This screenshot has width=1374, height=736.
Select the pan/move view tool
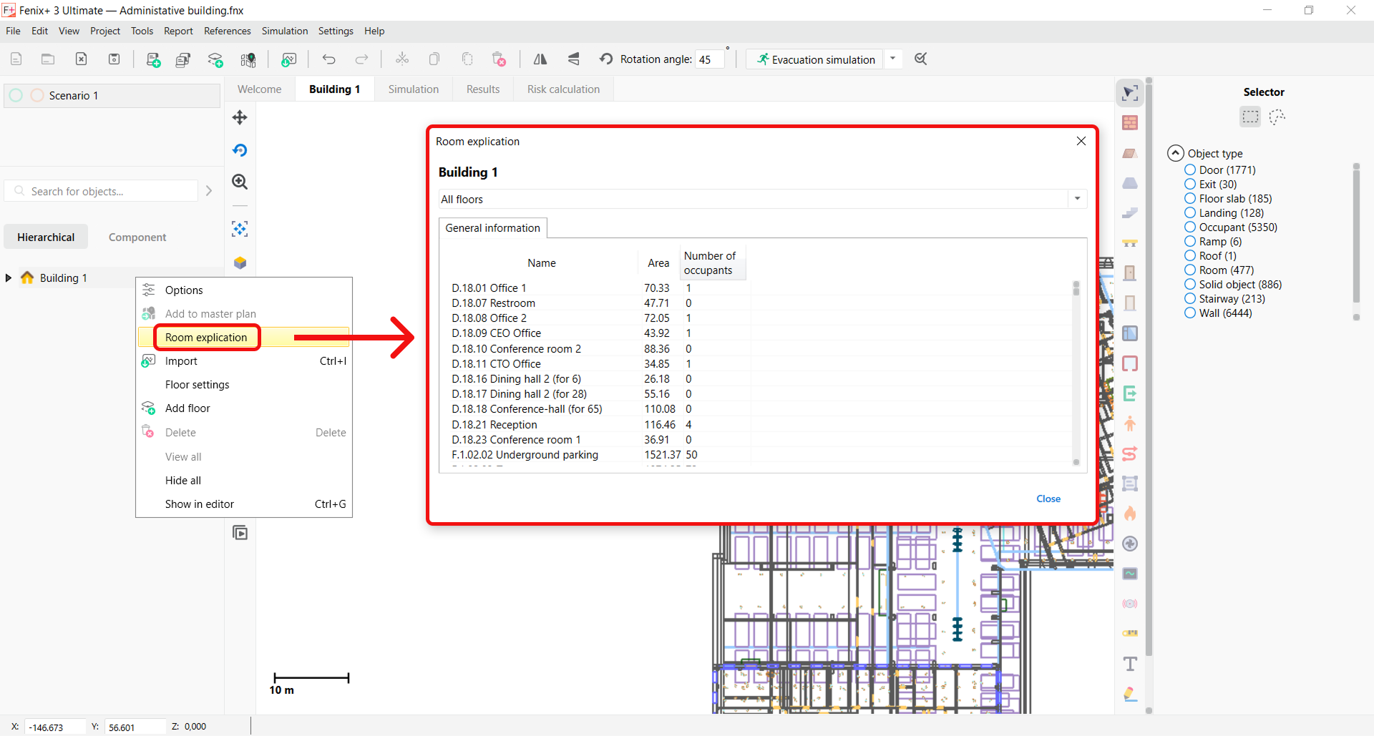click(x=240, y=117)
